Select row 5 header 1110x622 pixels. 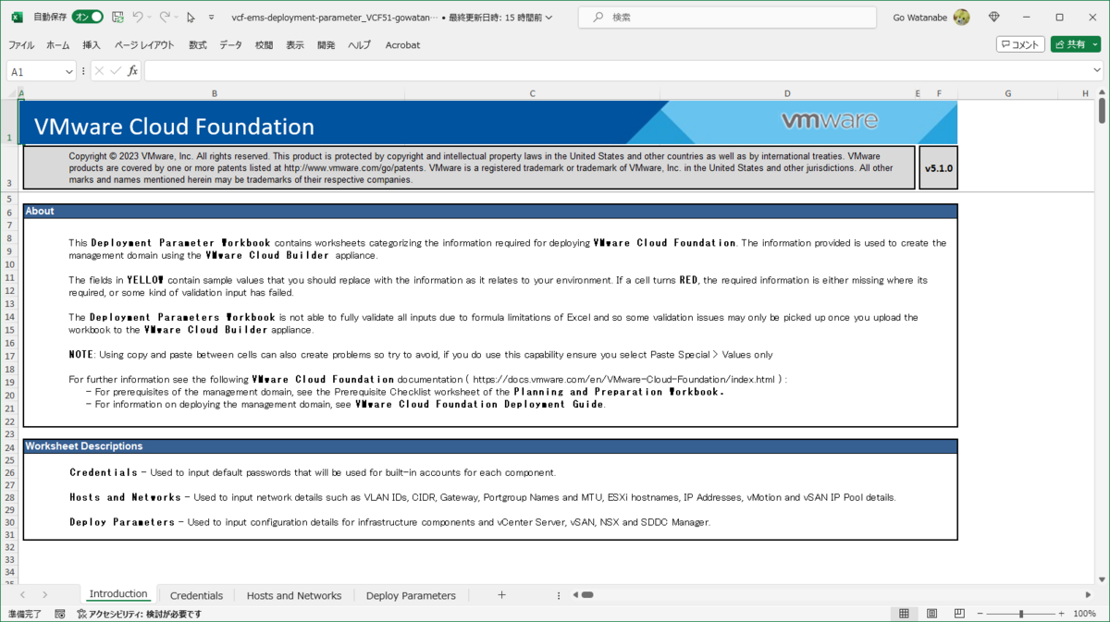[x=9, y=200]
